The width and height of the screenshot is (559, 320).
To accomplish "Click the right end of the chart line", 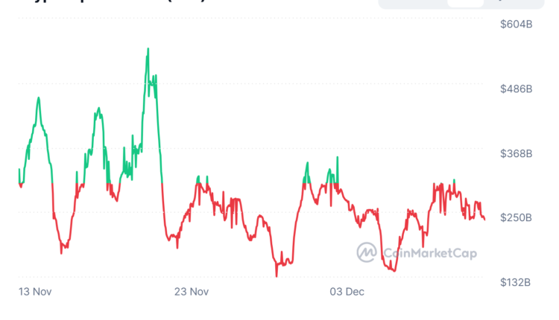I will [484, 219].
